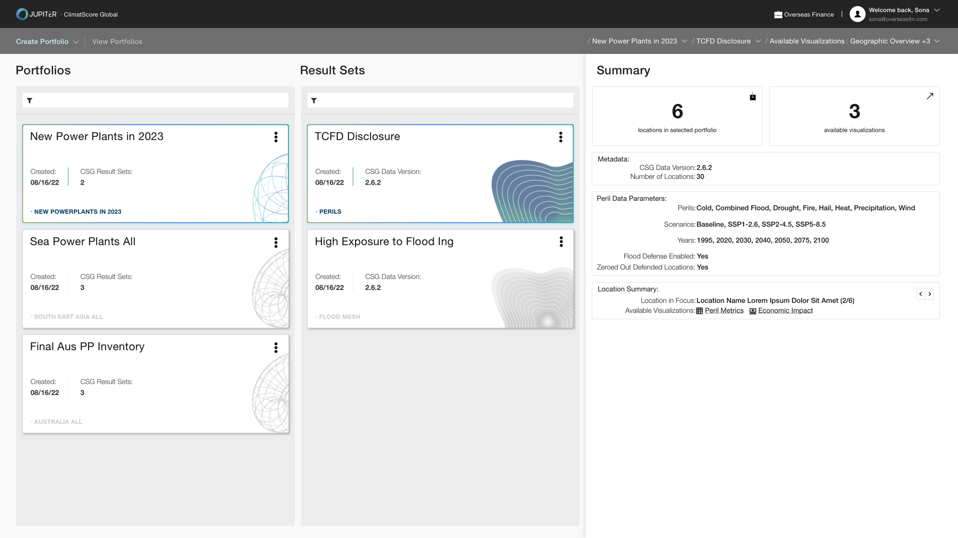Click the Economic Impact chart icon
The height and width of the screenshot is (538, 958).
[x=753, y=311]
